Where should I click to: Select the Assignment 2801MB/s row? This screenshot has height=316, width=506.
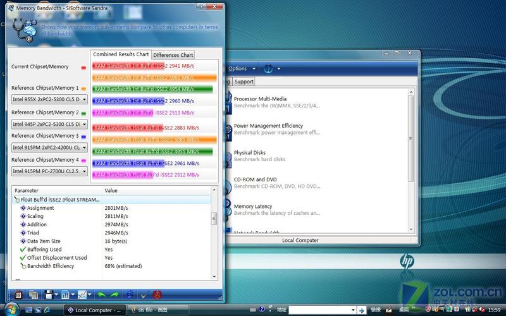(112, 208)
